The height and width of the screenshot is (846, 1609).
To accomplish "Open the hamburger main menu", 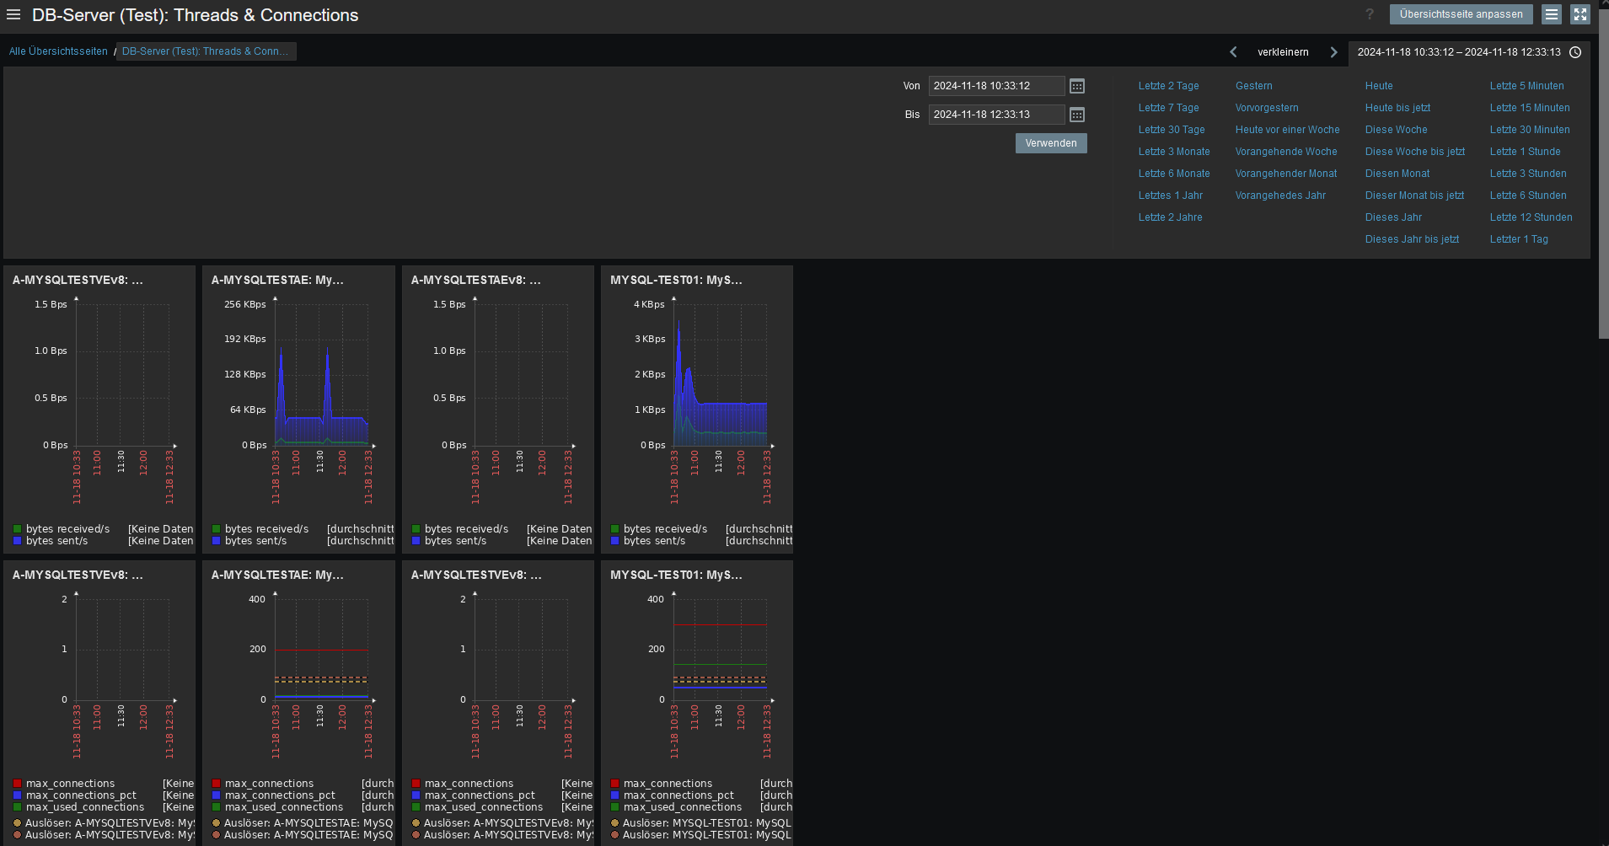I will tap(13, 14).
